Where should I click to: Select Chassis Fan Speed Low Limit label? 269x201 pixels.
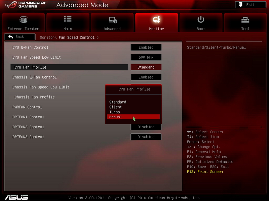coord(41,87)
